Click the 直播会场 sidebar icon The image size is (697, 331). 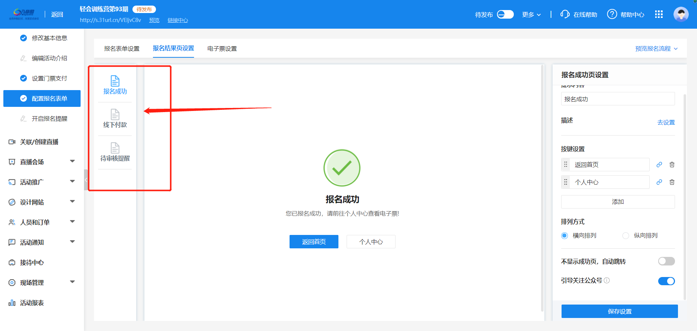[12, 162]
